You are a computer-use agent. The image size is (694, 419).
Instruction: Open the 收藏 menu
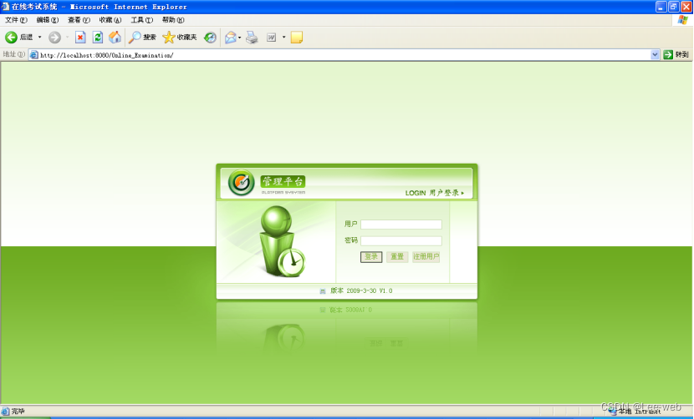[110, 20]
